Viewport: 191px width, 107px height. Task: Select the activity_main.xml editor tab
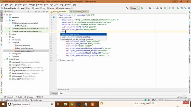click(x=59, y=12)
